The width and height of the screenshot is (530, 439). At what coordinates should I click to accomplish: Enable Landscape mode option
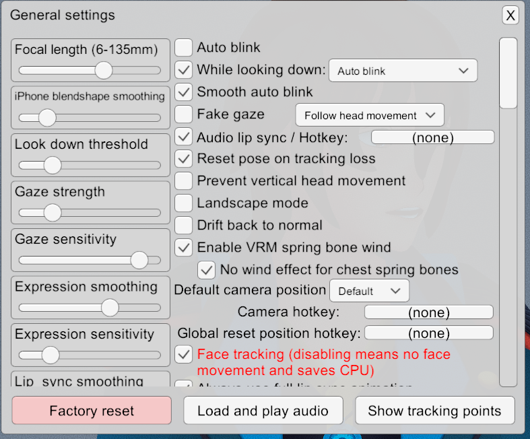[x=183, y=203]
